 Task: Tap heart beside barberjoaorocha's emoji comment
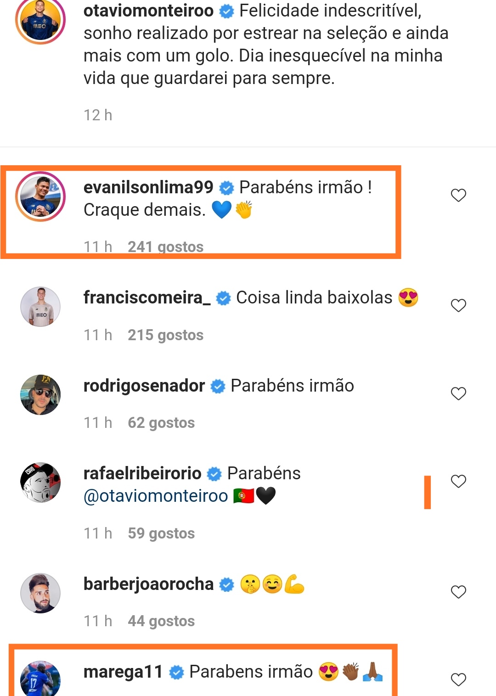click(x=458, y=592)
